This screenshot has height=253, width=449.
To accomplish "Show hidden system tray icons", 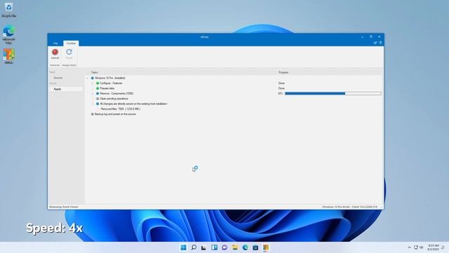I will [409, 247].
